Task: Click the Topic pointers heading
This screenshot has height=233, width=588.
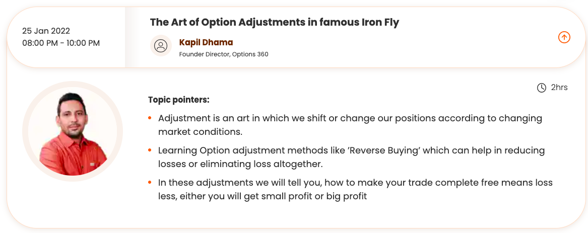Action: click(x=178, y=100)
